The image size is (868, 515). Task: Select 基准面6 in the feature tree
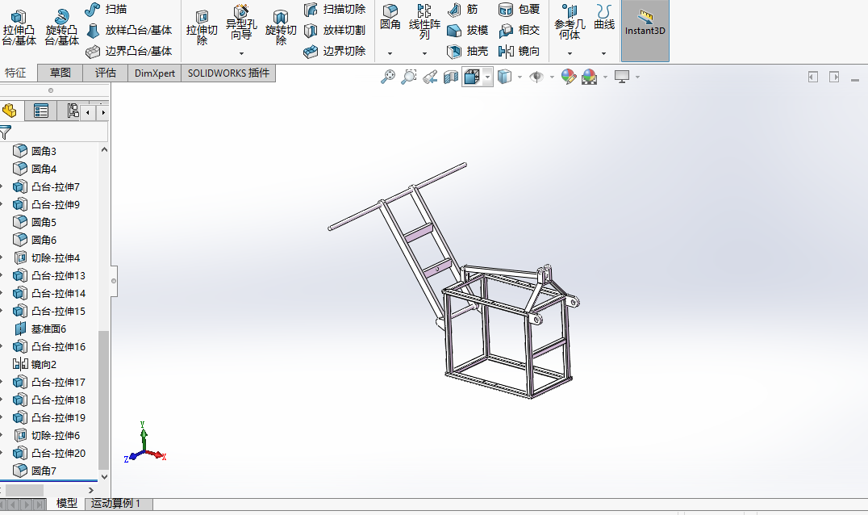pos(40,329)
